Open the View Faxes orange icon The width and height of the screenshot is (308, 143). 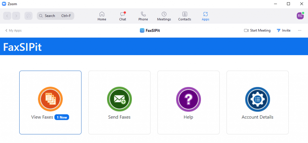[50, 99]
